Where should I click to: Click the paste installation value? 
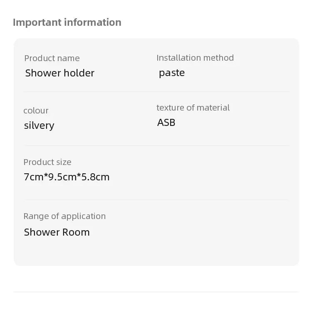coord(172,73)
